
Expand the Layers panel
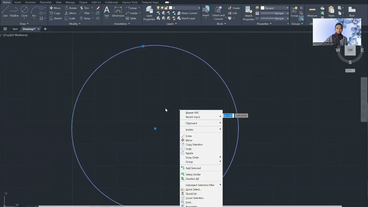click(172, 24)
